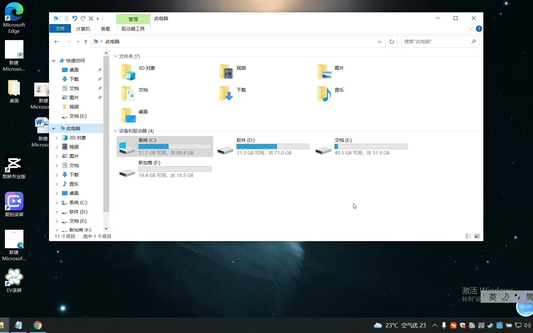Go up one level with the up arrow
The image size is (533, 333).
(86, 42)
